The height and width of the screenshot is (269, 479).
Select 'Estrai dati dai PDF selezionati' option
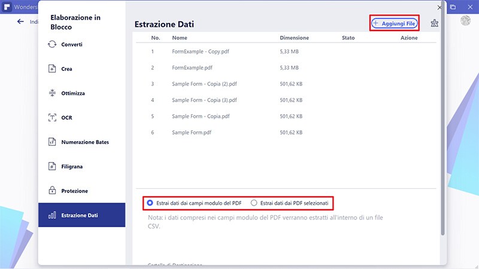point(254,203)
